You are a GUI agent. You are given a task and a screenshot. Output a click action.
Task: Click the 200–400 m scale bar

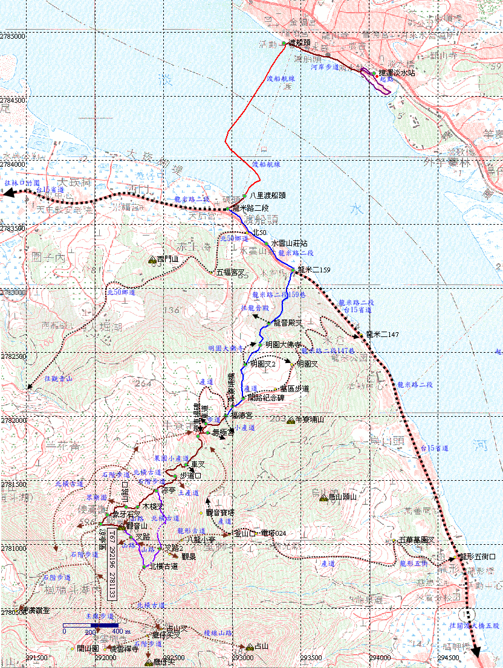click(91, 625)
